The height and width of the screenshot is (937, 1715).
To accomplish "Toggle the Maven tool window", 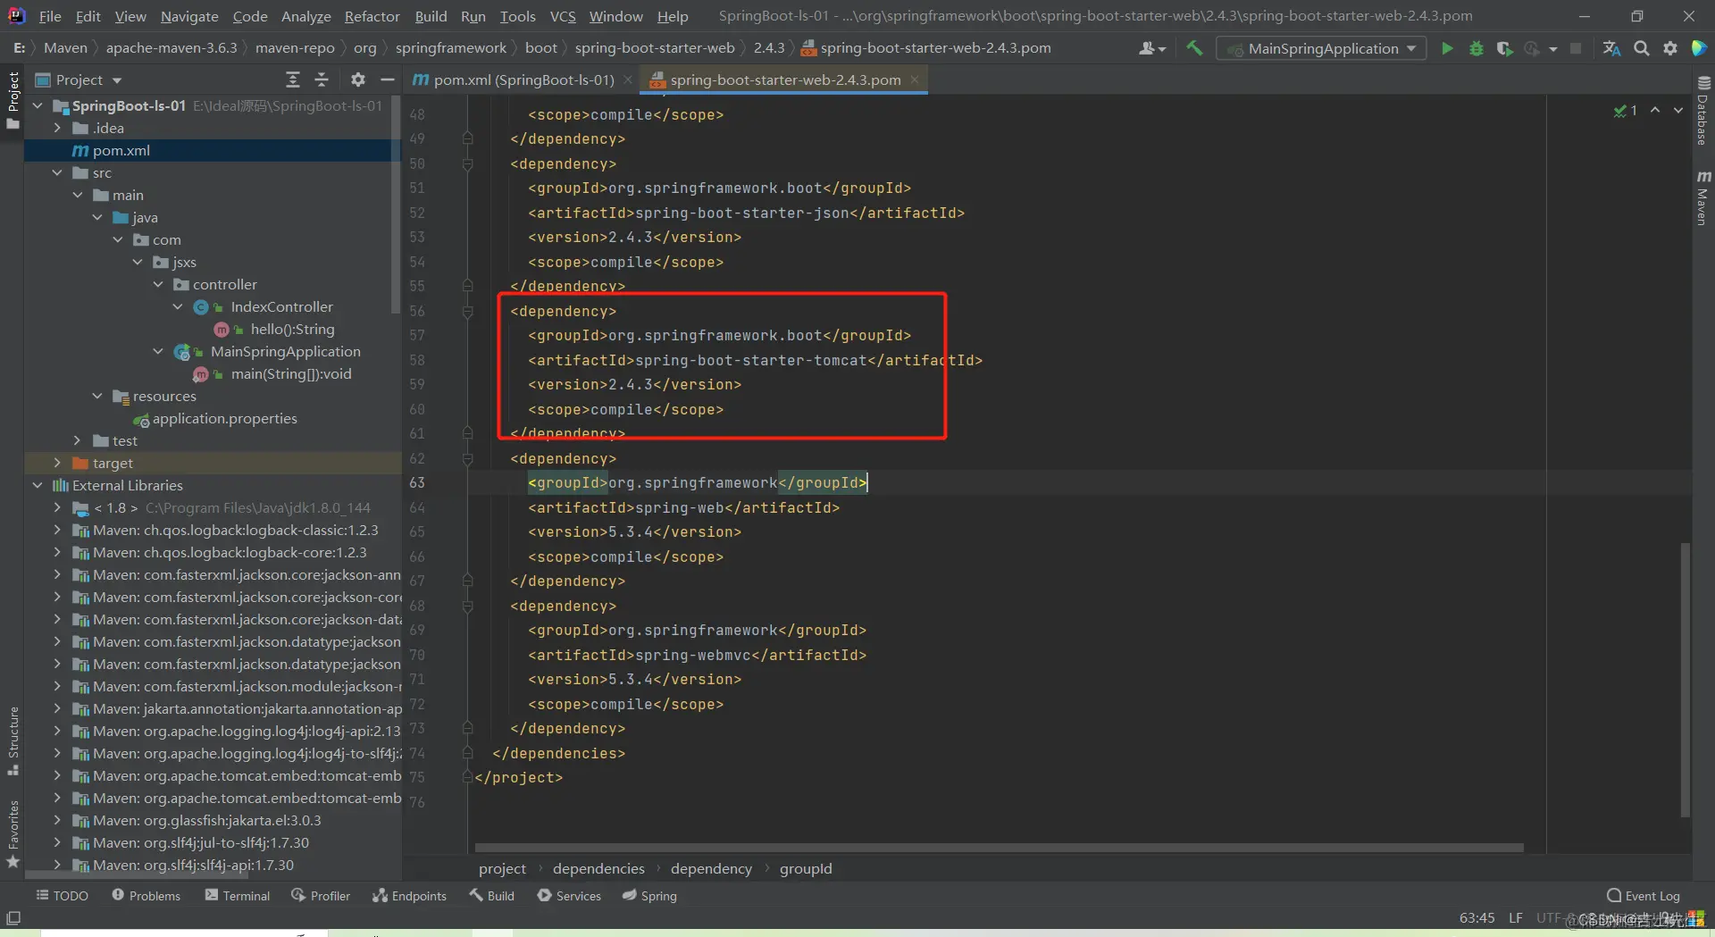I will 1702,197.
